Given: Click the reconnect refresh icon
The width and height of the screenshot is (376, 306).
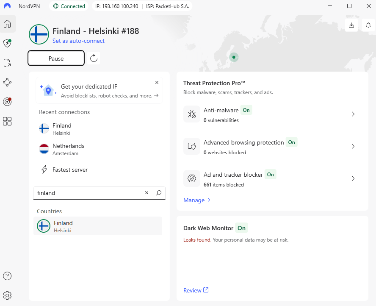Looking at the screenshot, I should pos(94,58).
